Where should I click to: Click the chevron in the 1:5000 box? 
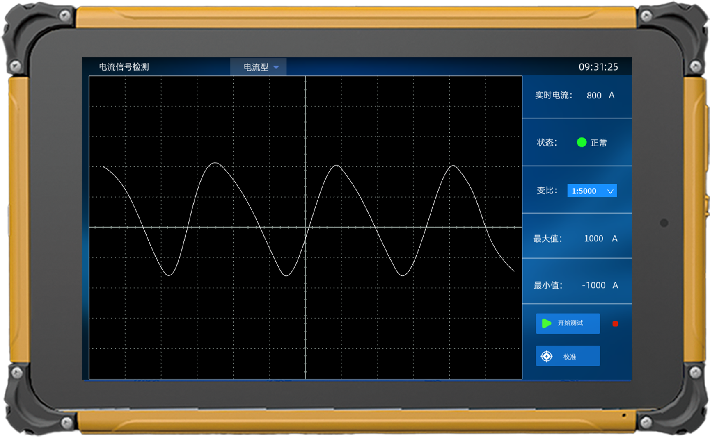coord(610,191)
